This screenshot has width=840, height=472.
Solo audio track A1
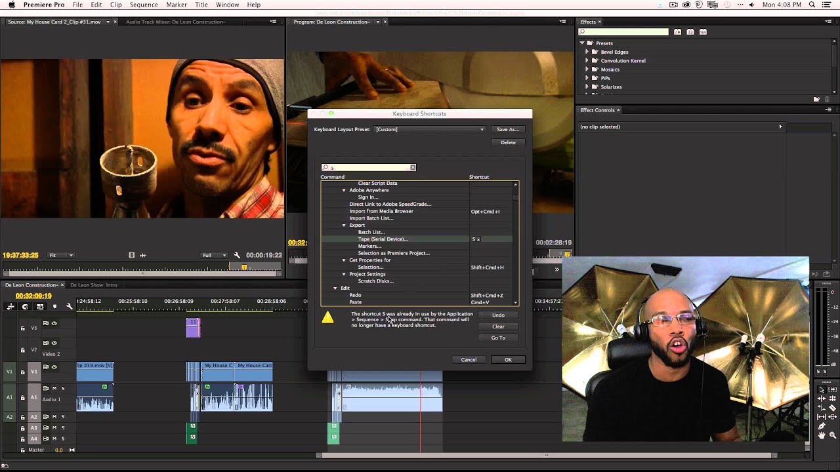(63, 388)
